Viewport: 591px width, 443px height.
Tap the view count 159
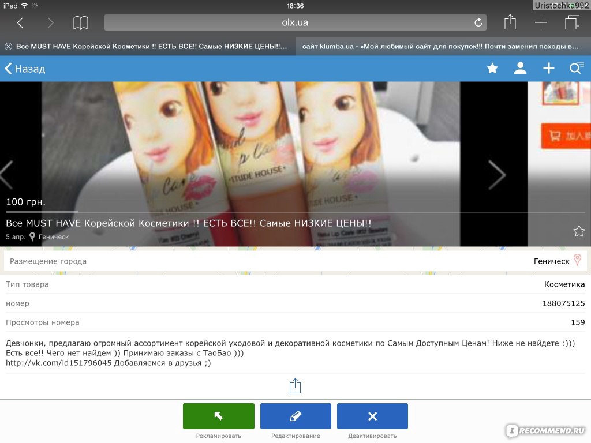578,322
